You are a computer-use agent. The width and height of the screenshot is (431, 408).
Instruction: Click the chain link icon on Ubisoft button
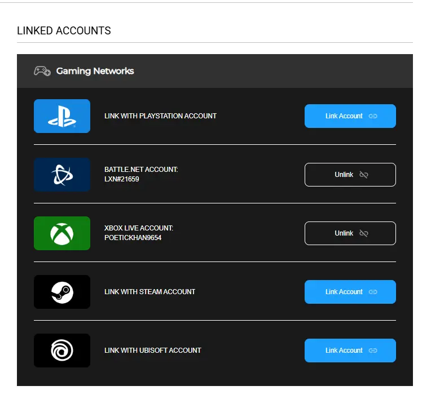point(373,351)
